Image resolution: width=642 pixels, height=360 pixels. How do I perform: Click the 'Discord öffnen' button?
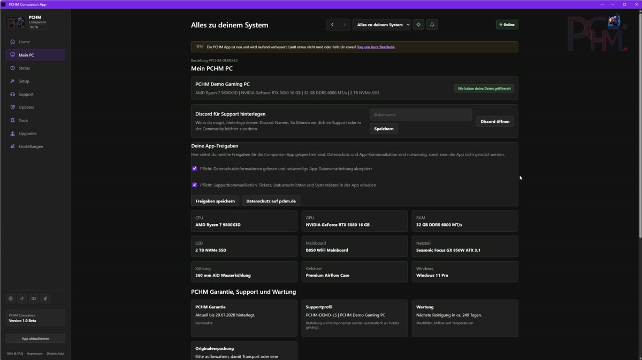495,121
